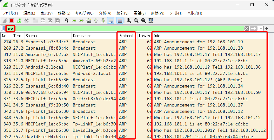274x140 pixels.
Task: Sort by the Info column header
Action: click(x=210, y=36)
